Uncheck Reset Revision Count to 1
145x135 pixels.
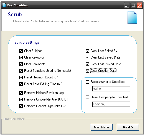point(21,77)
